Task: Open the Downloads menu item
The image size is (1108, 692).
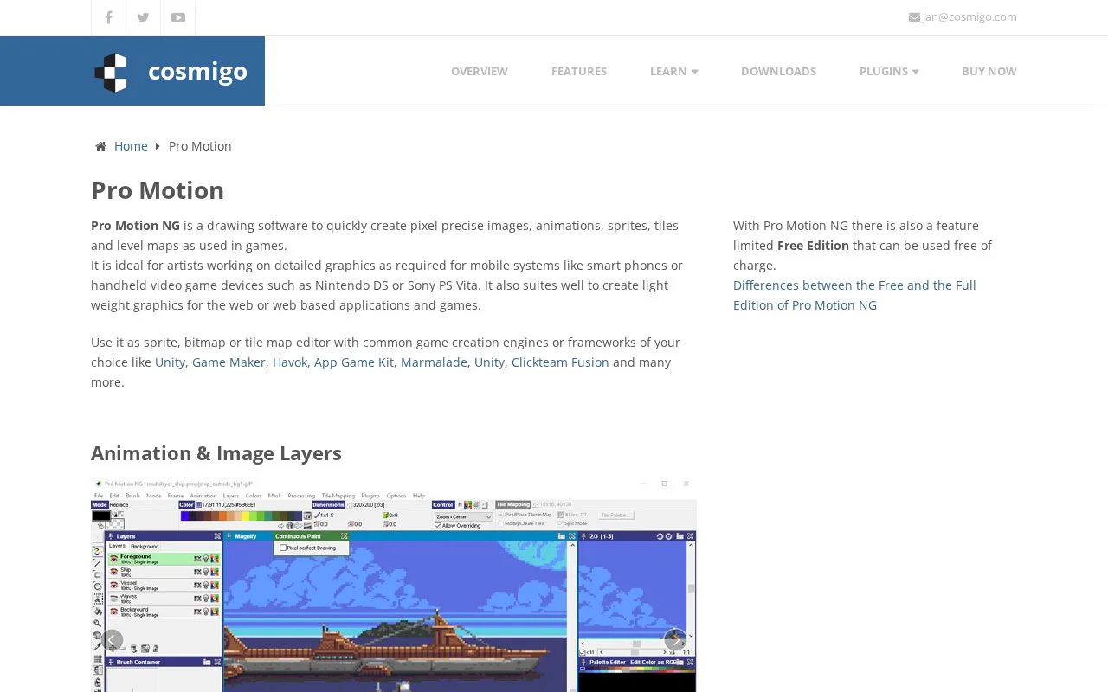Action: (778, 71)
